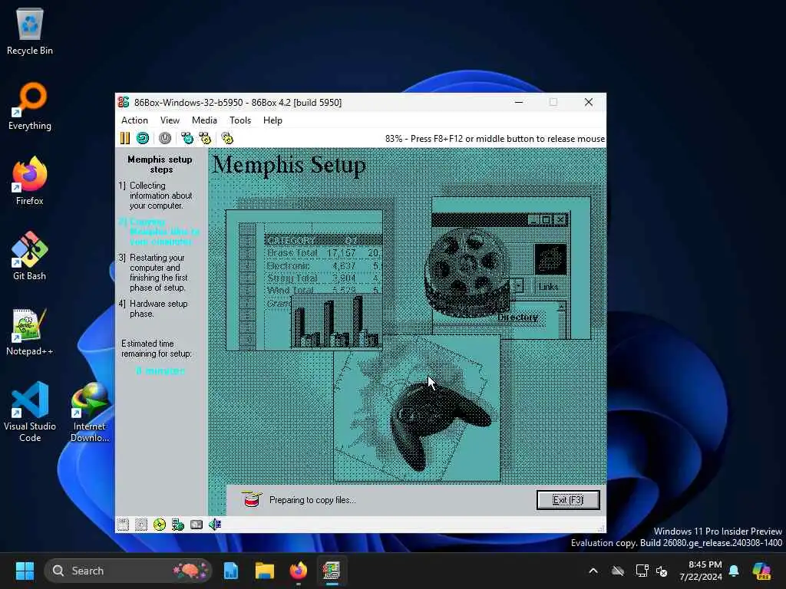
Task: Select the Everything desktop shortcut
Action: (x=30, y=106)
